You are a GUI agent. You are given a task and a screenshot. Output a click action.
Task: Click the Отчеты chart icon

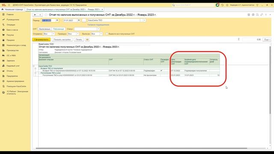click(3, 71)
